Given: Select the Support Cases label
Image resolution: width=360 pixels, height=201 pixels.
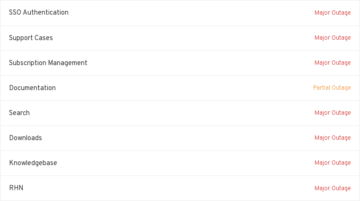Looking at the screenshot, I should (31, 38).
